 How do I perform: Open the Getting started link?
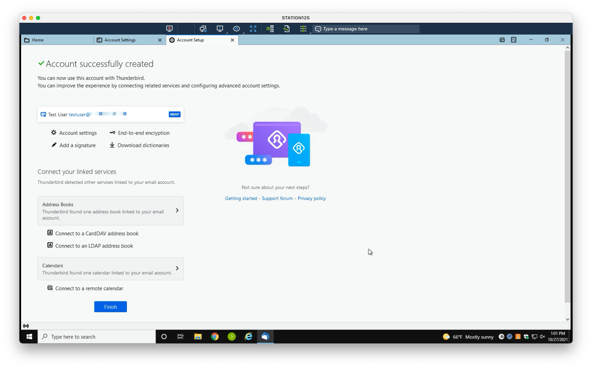tap(241, 198)
